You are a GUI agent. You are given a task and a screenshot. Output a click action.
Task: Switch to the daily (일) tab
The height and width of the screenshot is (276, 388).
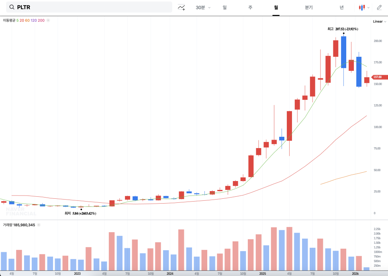click(225, 7)
